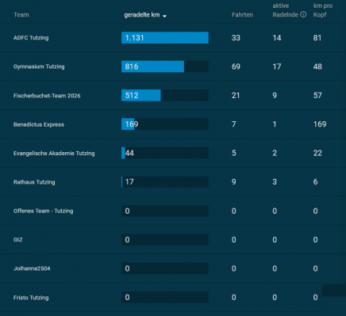Click the 0 km bar of Fristo Tutzing
The image size is (346, 316).
point(165,297)
